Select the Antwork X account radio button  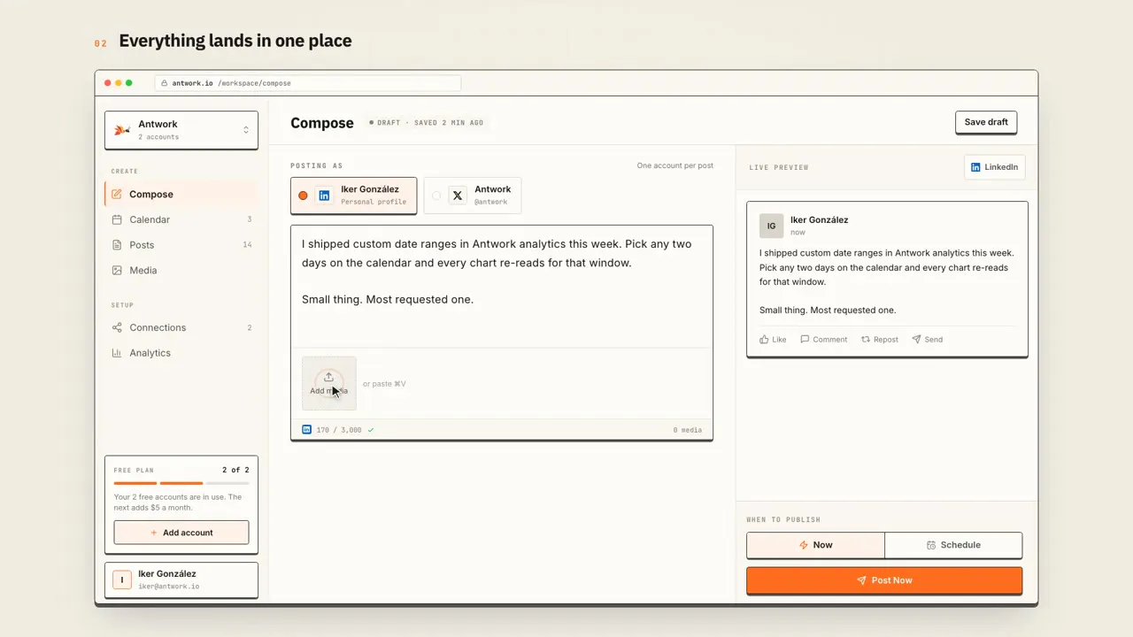(436, 196)
